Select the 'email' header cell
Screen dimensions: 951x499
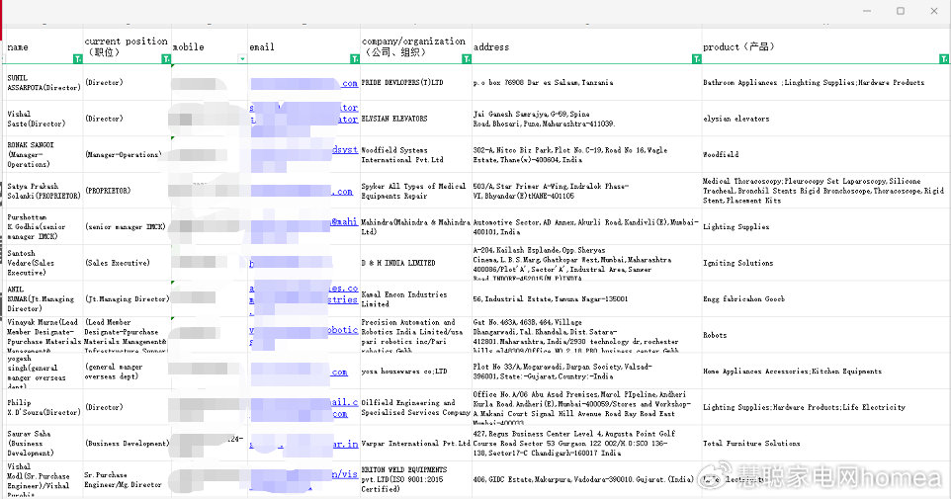point(303,46)
